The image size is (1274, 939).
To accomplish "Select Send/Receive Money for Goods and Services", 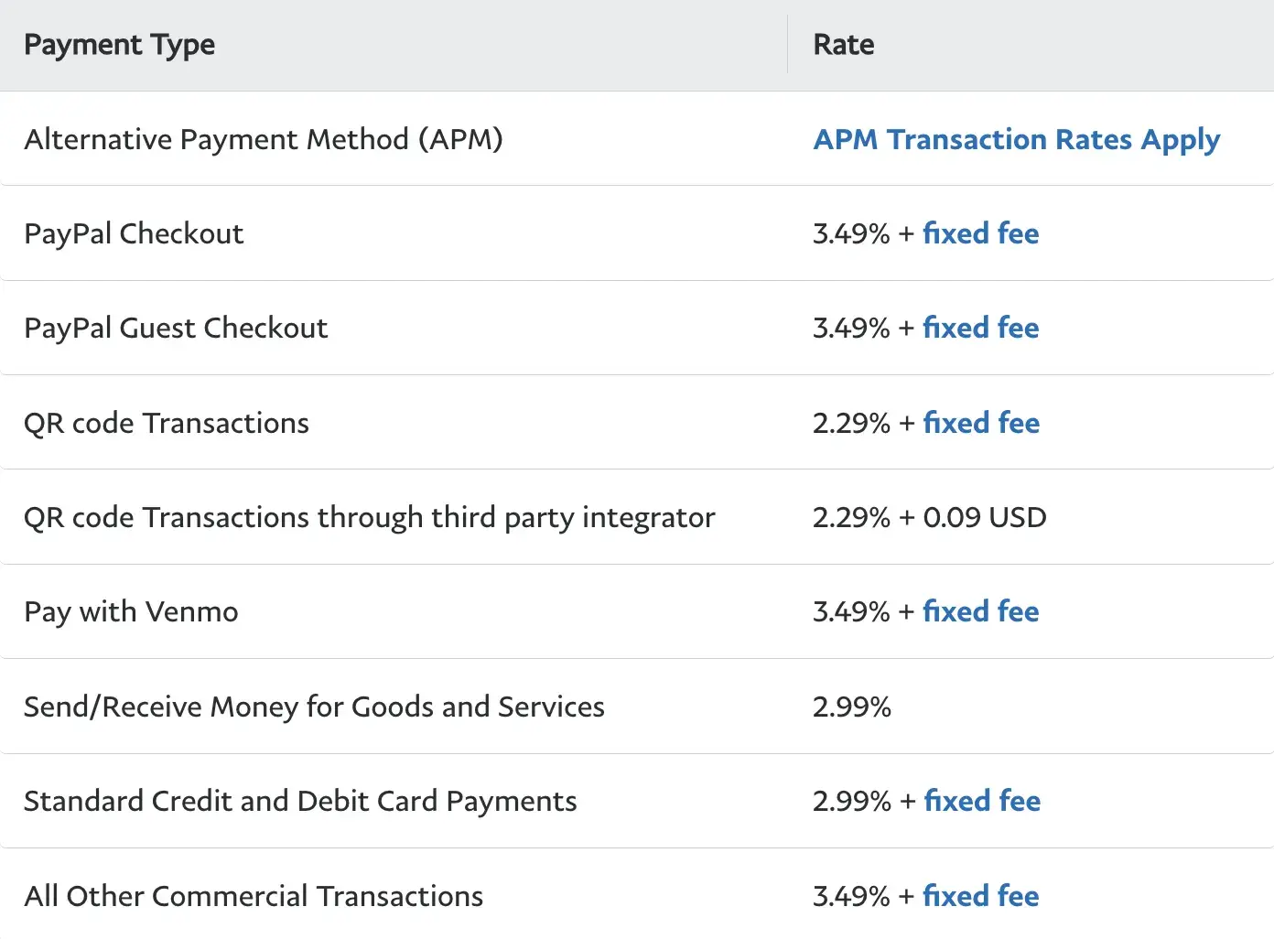I will point(314,707).
